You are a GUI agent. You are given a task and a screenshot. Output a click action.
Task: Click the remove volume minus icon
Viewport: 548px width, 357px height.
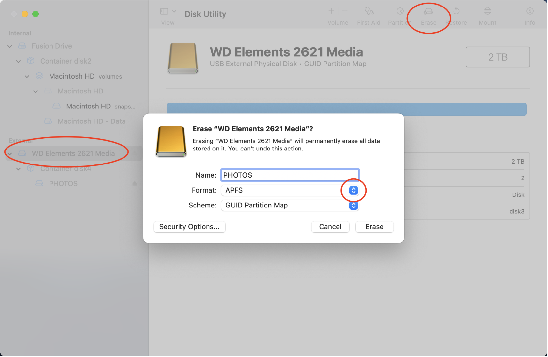tap(345, 11)
